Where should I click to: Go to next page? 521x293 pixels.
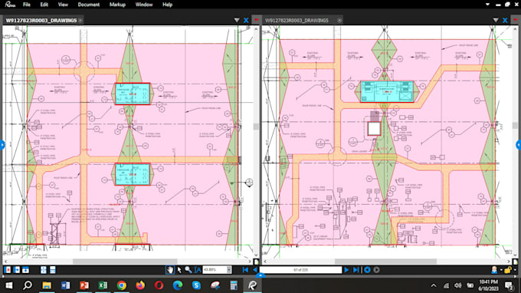coord(346,270)
